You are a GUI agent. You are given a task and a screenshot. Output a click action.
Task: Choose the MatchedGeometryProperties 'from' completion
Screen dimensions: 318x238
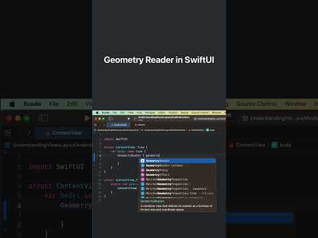tap(178, 193)
